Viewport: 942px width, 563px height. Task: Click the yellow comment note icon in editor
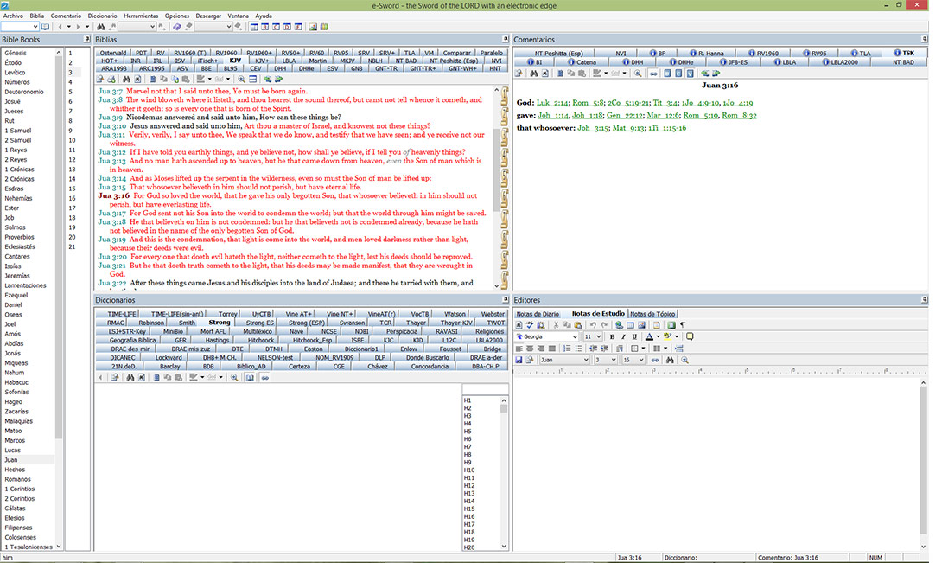point(690,336)
